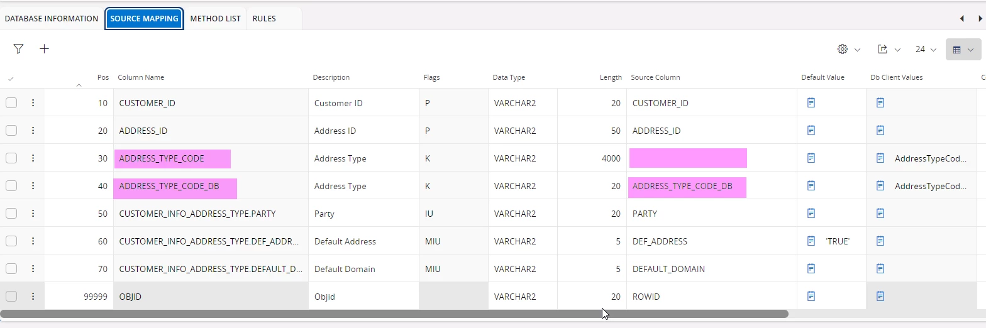
Task: Switch to the Method List tab
Action: tap(215, 19)
